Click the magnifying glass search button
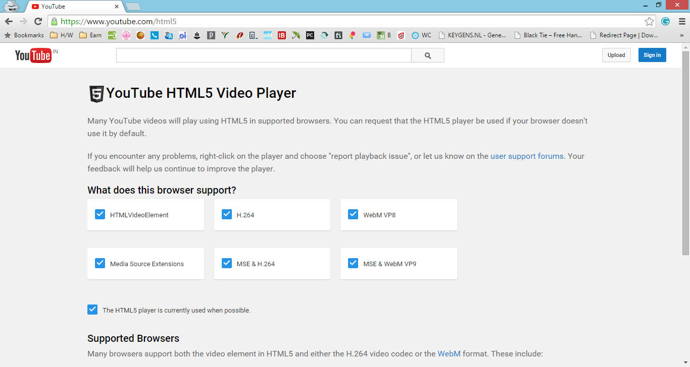Viewport: 690px width, 367px height. (x=428, y=55)
